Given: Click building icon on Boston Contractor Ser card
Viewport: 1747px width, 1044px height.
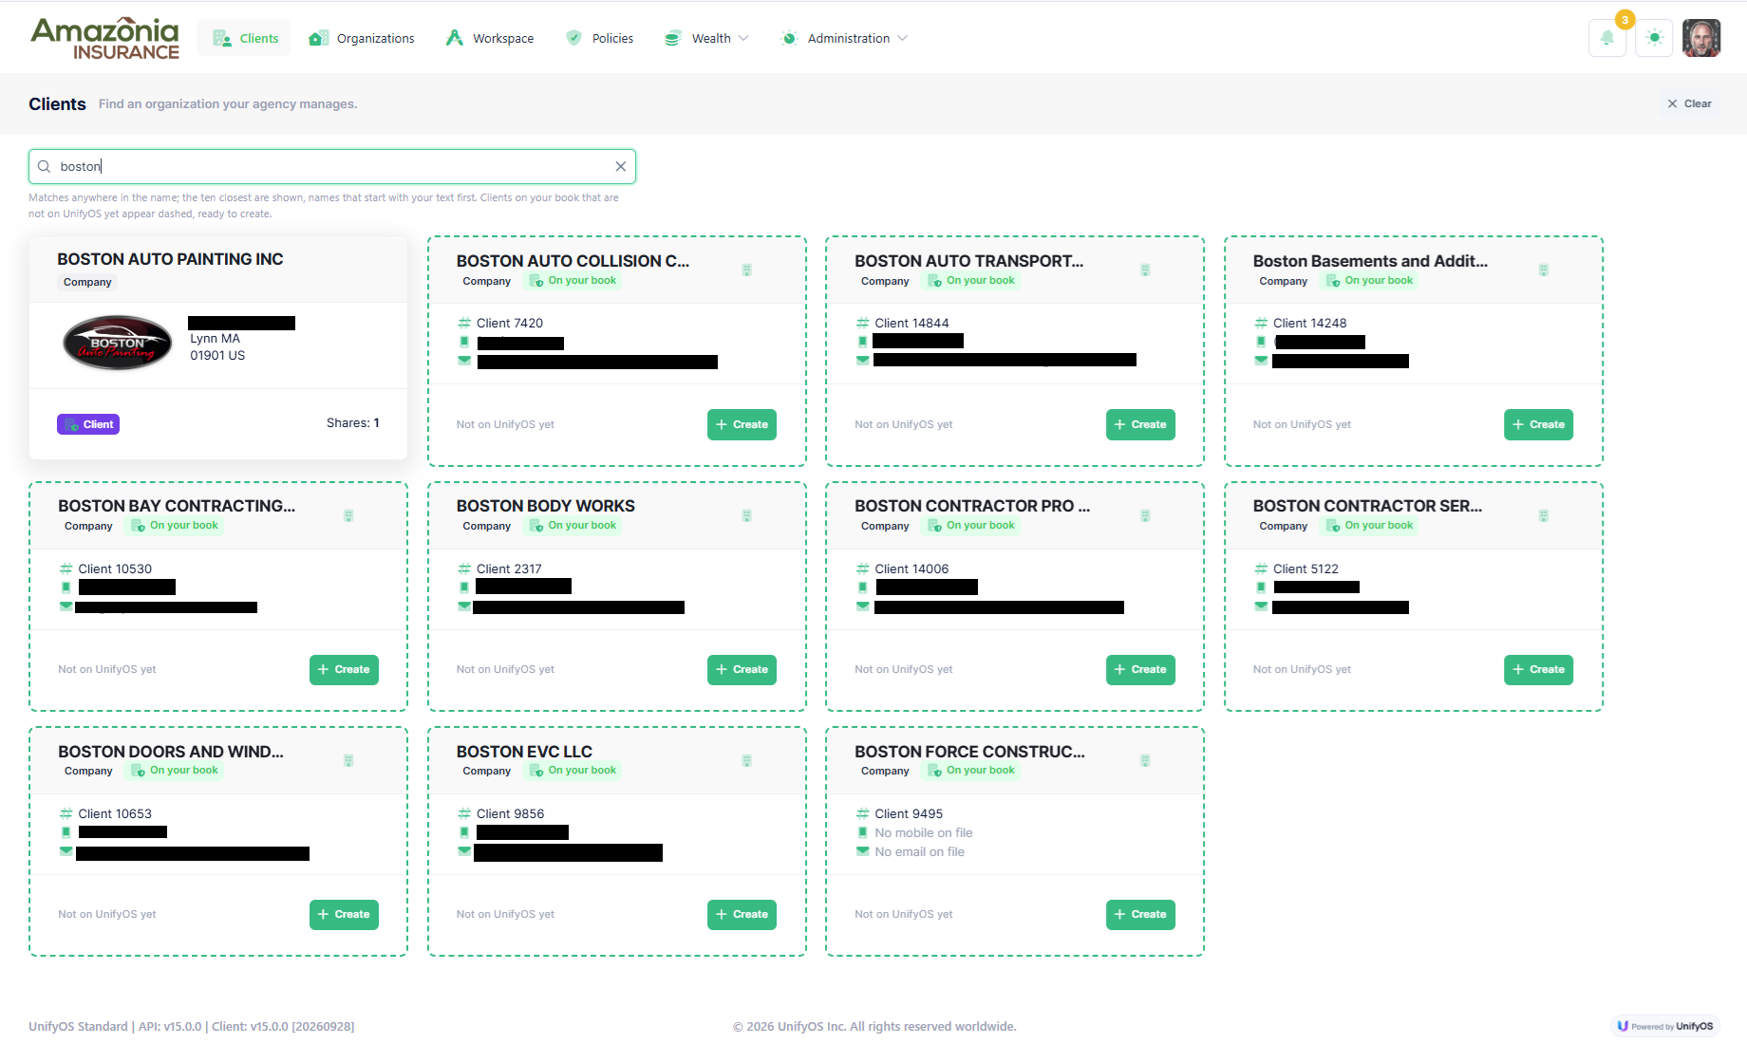Looking at the screenshot, I should 1544,515.
